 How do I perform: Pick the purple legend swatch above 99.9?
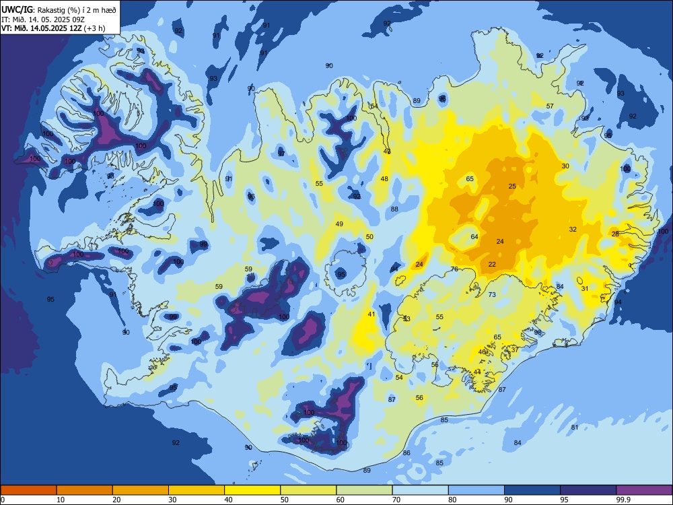(644, 490)
